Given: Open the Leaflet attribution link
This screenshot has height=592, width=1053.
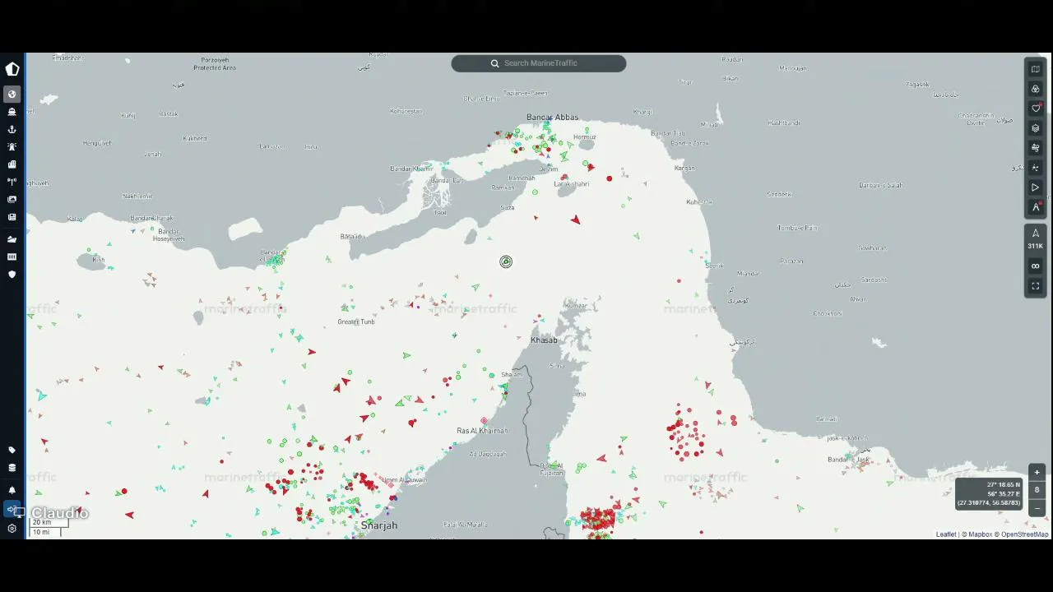Looking at the screenshot, I should (x=946, y=534).
